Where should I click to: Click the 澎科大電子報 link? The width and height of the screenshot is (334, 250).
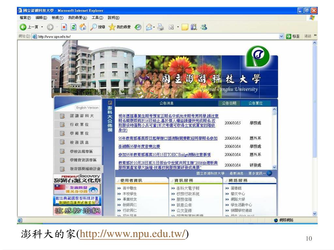[x=188, y=188]
